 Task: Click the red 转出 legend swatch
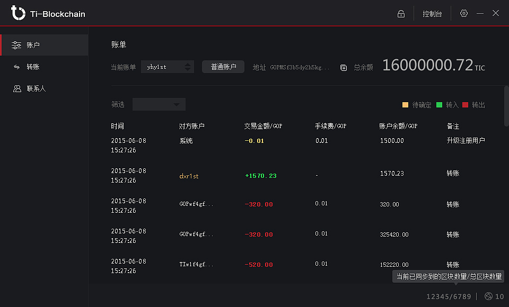coord(465,105)
